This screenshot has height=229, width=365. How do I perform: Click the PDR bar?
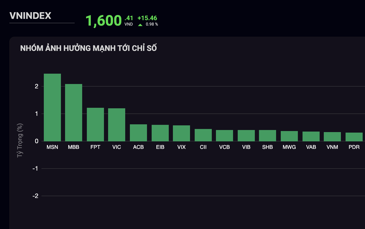(354, 137)
